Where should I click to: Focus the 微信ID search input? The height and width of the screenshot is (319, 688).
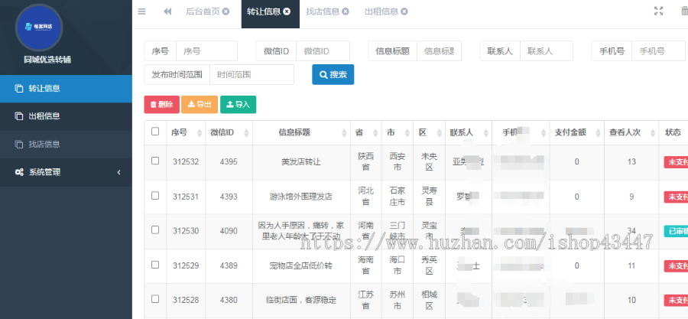[323, 51]
